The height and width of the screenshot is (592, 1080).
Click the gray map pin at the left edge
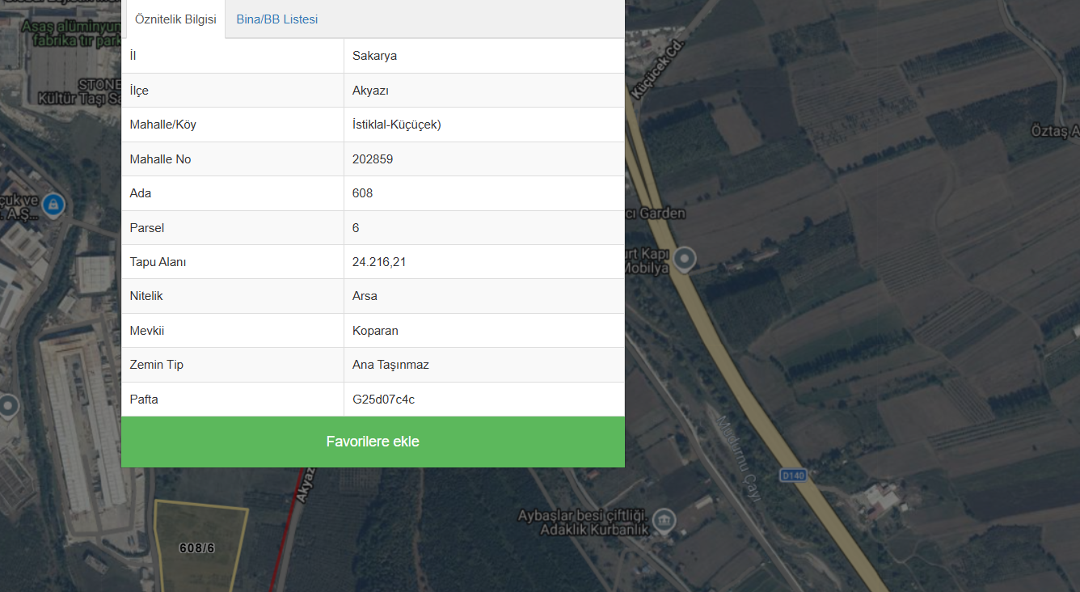tap(8, 404)
